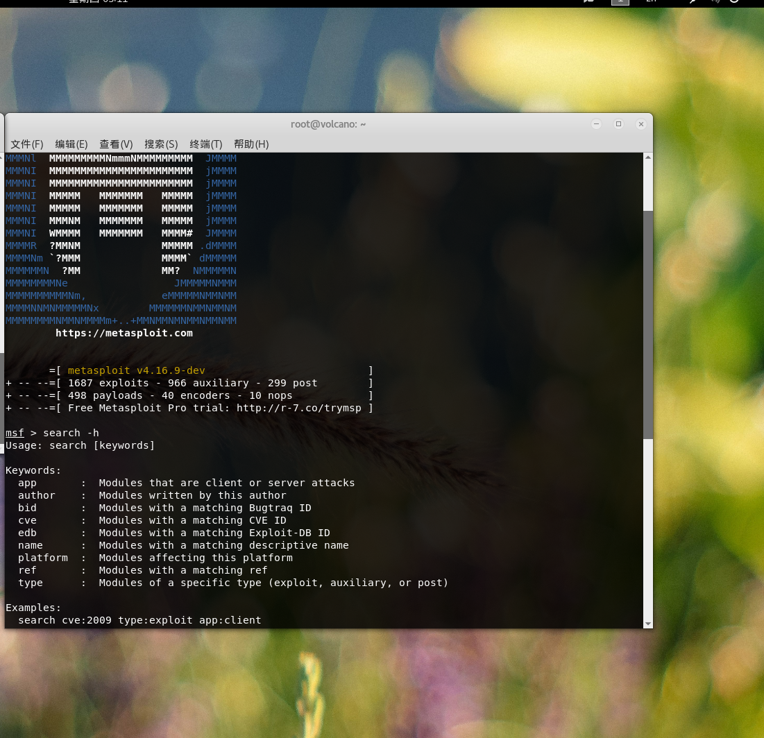Click the root@volcano: ~ title bar
The width and height of the screenshot is (764, 738).
pos(328,124)
